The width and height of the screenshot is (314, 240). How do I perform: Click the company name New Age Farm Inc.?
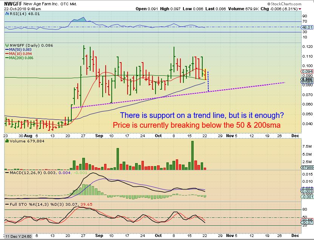pyautogui.click(x=41, y=4)
